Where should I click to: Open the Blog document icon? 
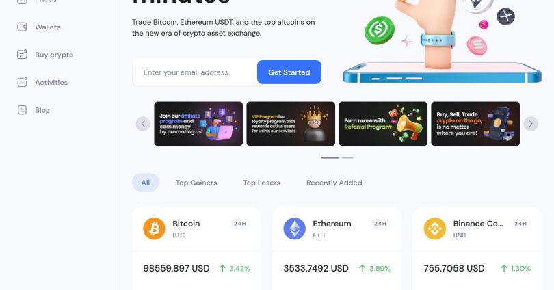pyautogui.click(x=23, y=110)
